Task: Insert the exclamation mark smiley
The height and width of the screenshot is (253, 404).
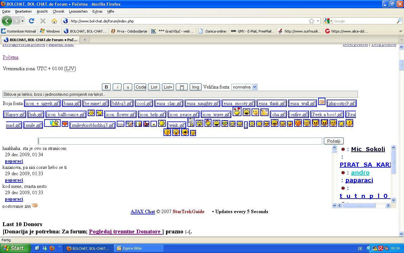Action: click(x=349, y=123)
